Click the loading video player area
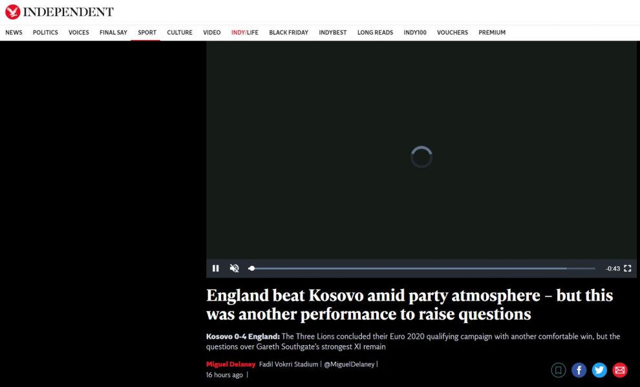 (421, 150)
